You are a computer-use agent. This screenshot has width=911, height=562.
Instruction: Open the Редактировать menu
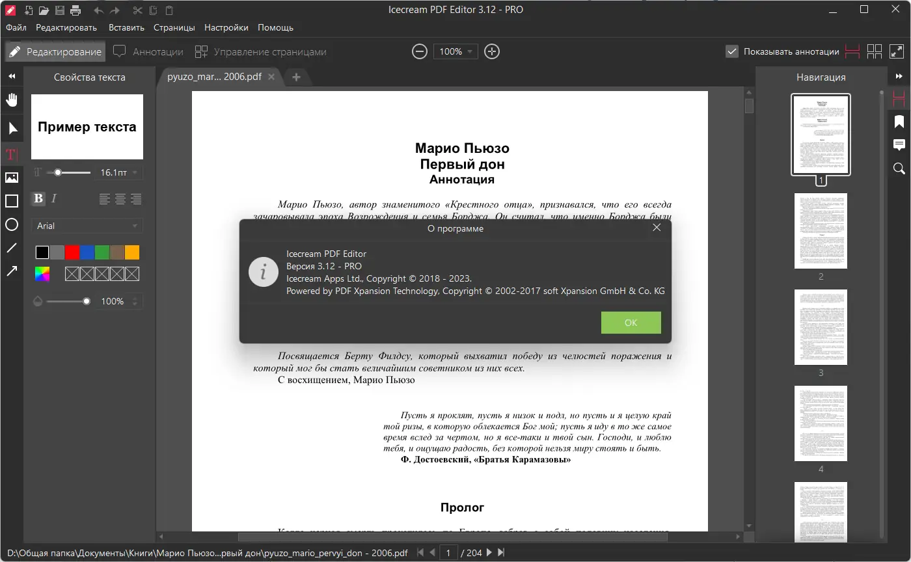click(66, 28)
